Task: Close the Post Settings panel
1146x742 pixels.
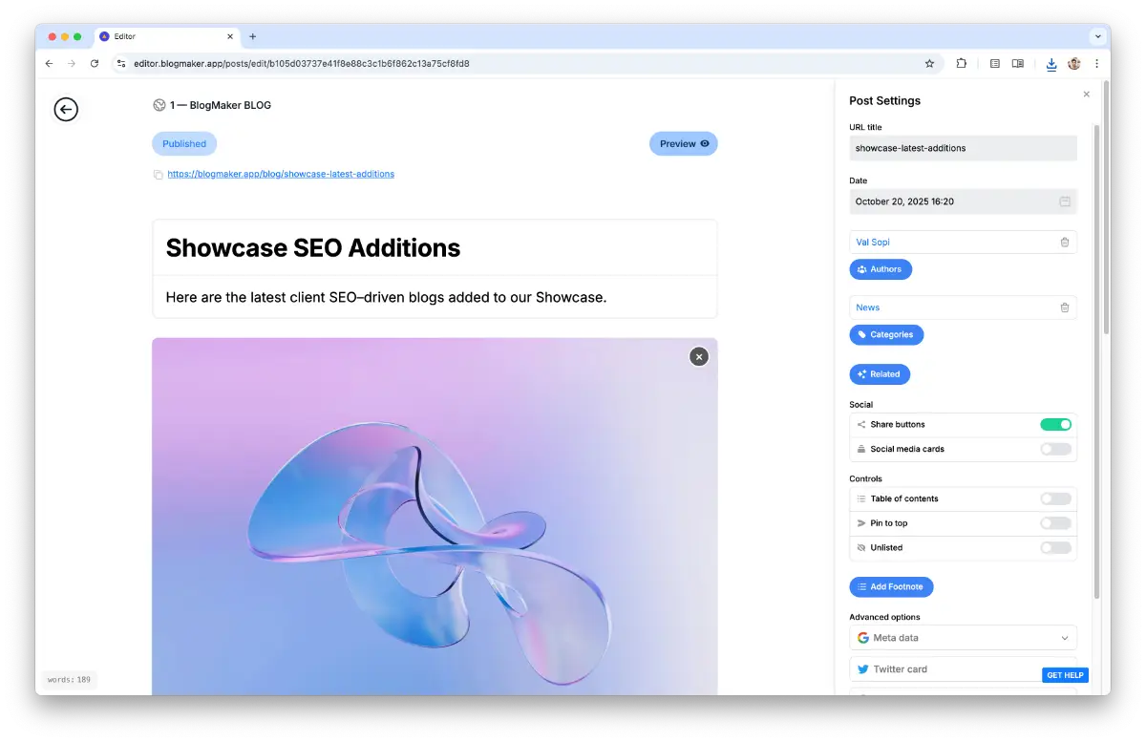Action: (1086, 95)
